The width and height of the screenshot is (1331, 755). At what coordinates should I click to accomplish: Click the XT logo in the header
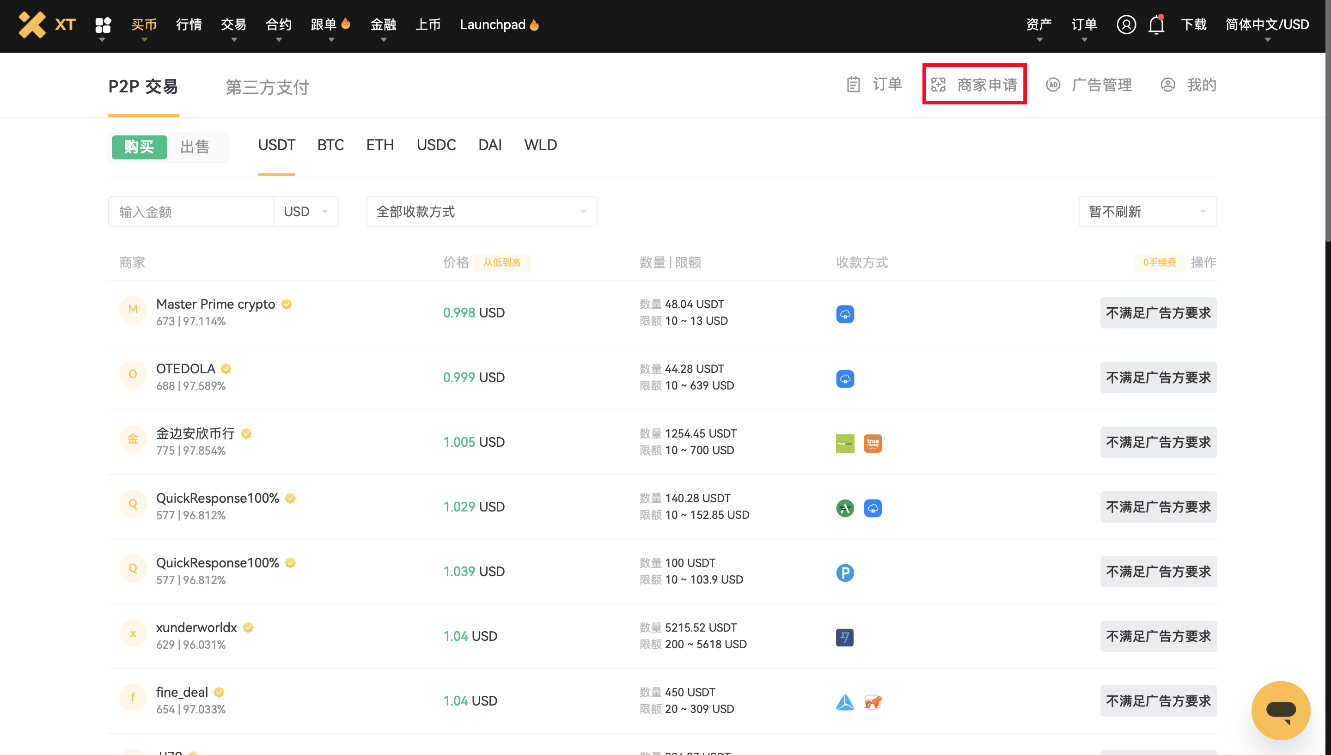click(x=47, y=24)
